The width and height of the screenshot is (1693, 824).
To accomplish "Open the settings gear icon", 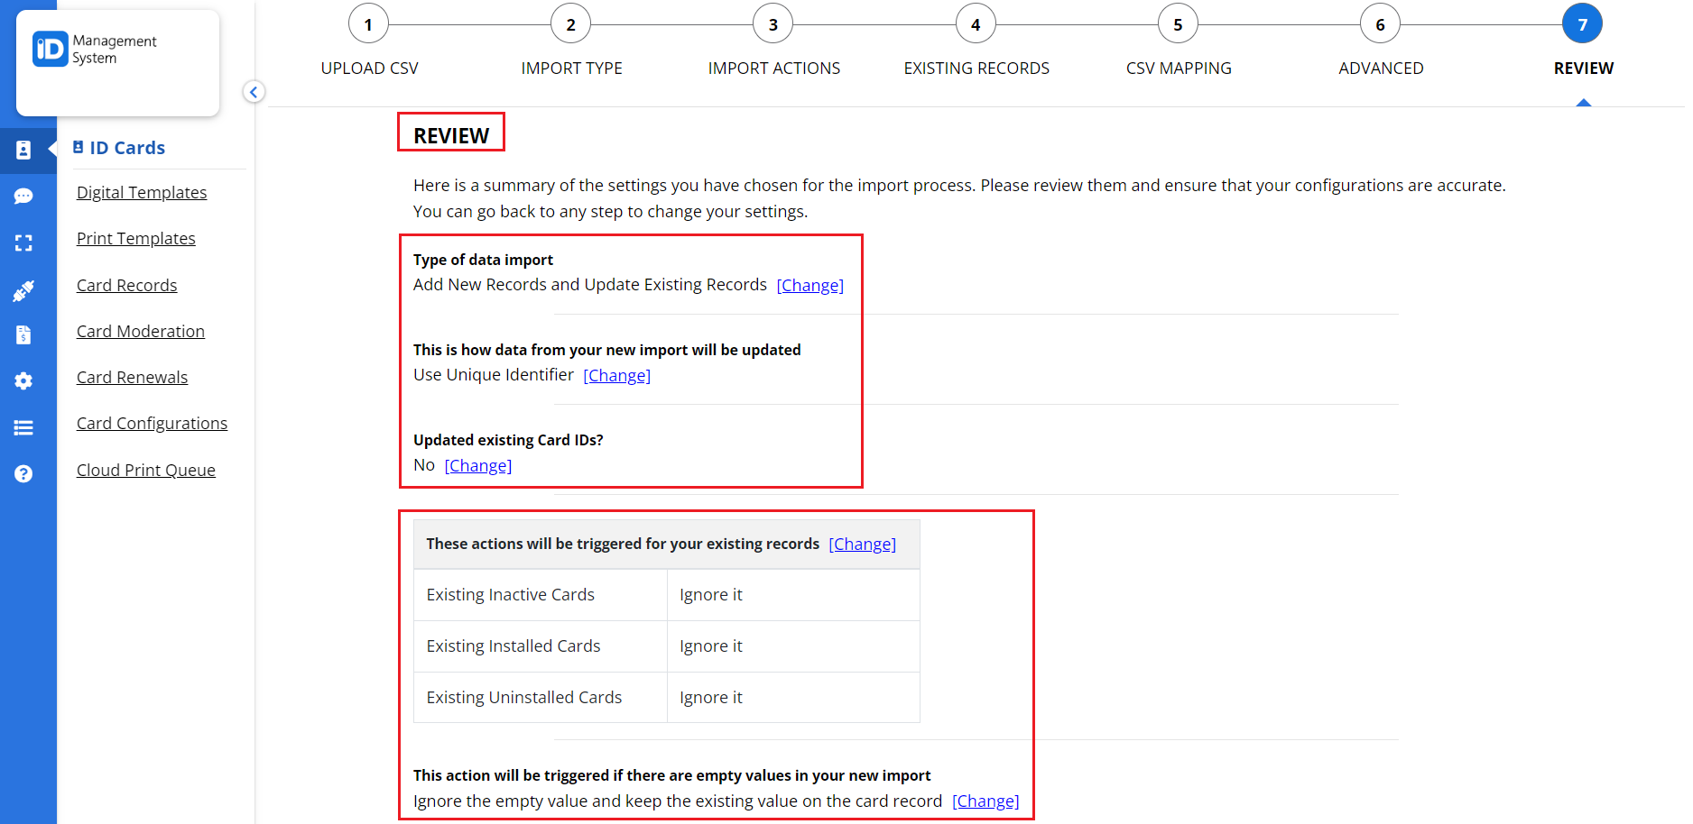I will coord(23,381).
